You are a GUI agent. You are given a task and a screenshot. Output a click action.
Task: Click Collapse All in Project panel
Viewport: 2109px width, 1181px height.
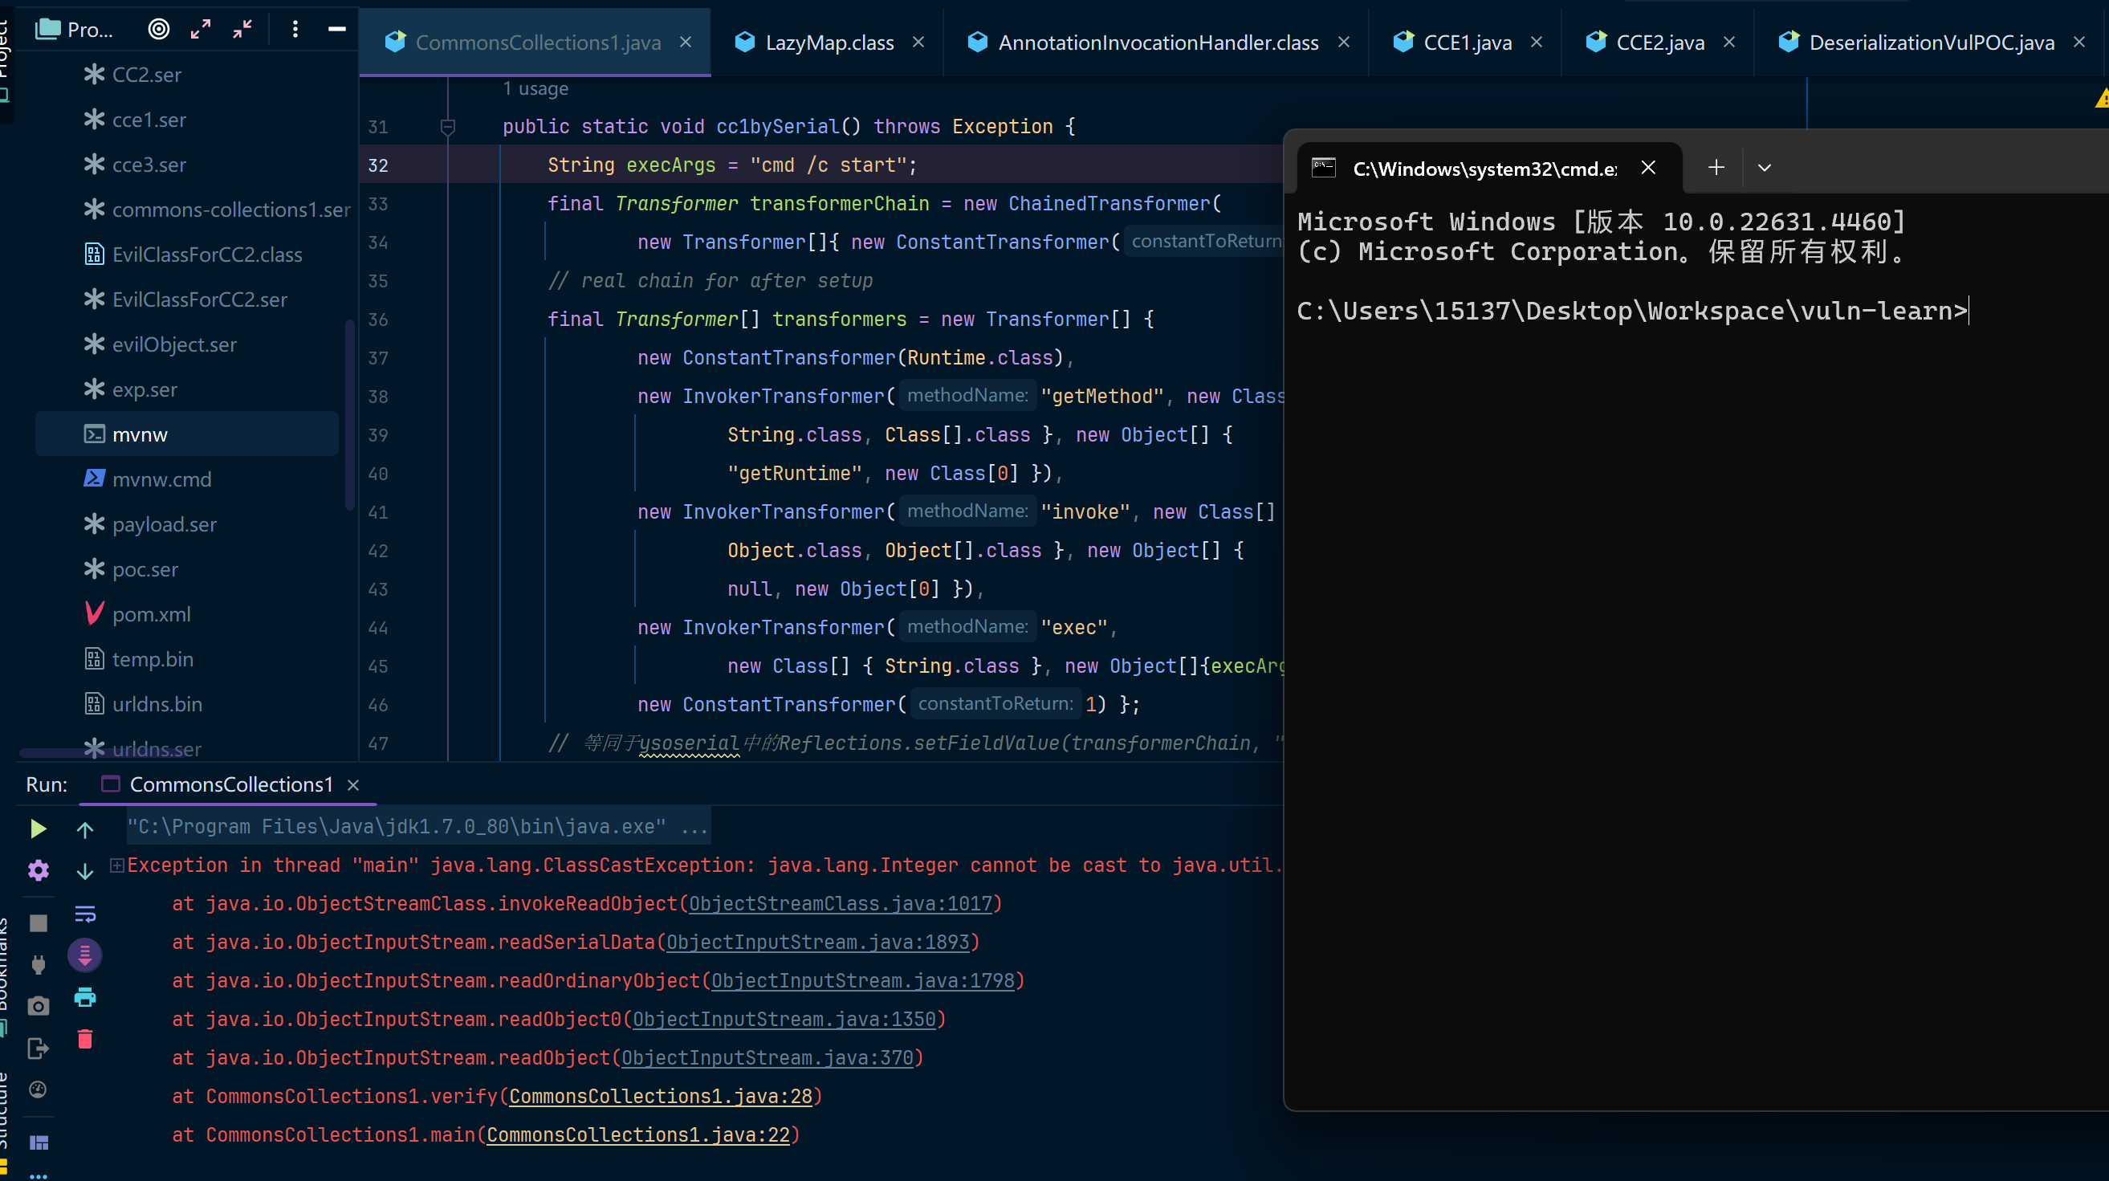[x=242, y=30]
